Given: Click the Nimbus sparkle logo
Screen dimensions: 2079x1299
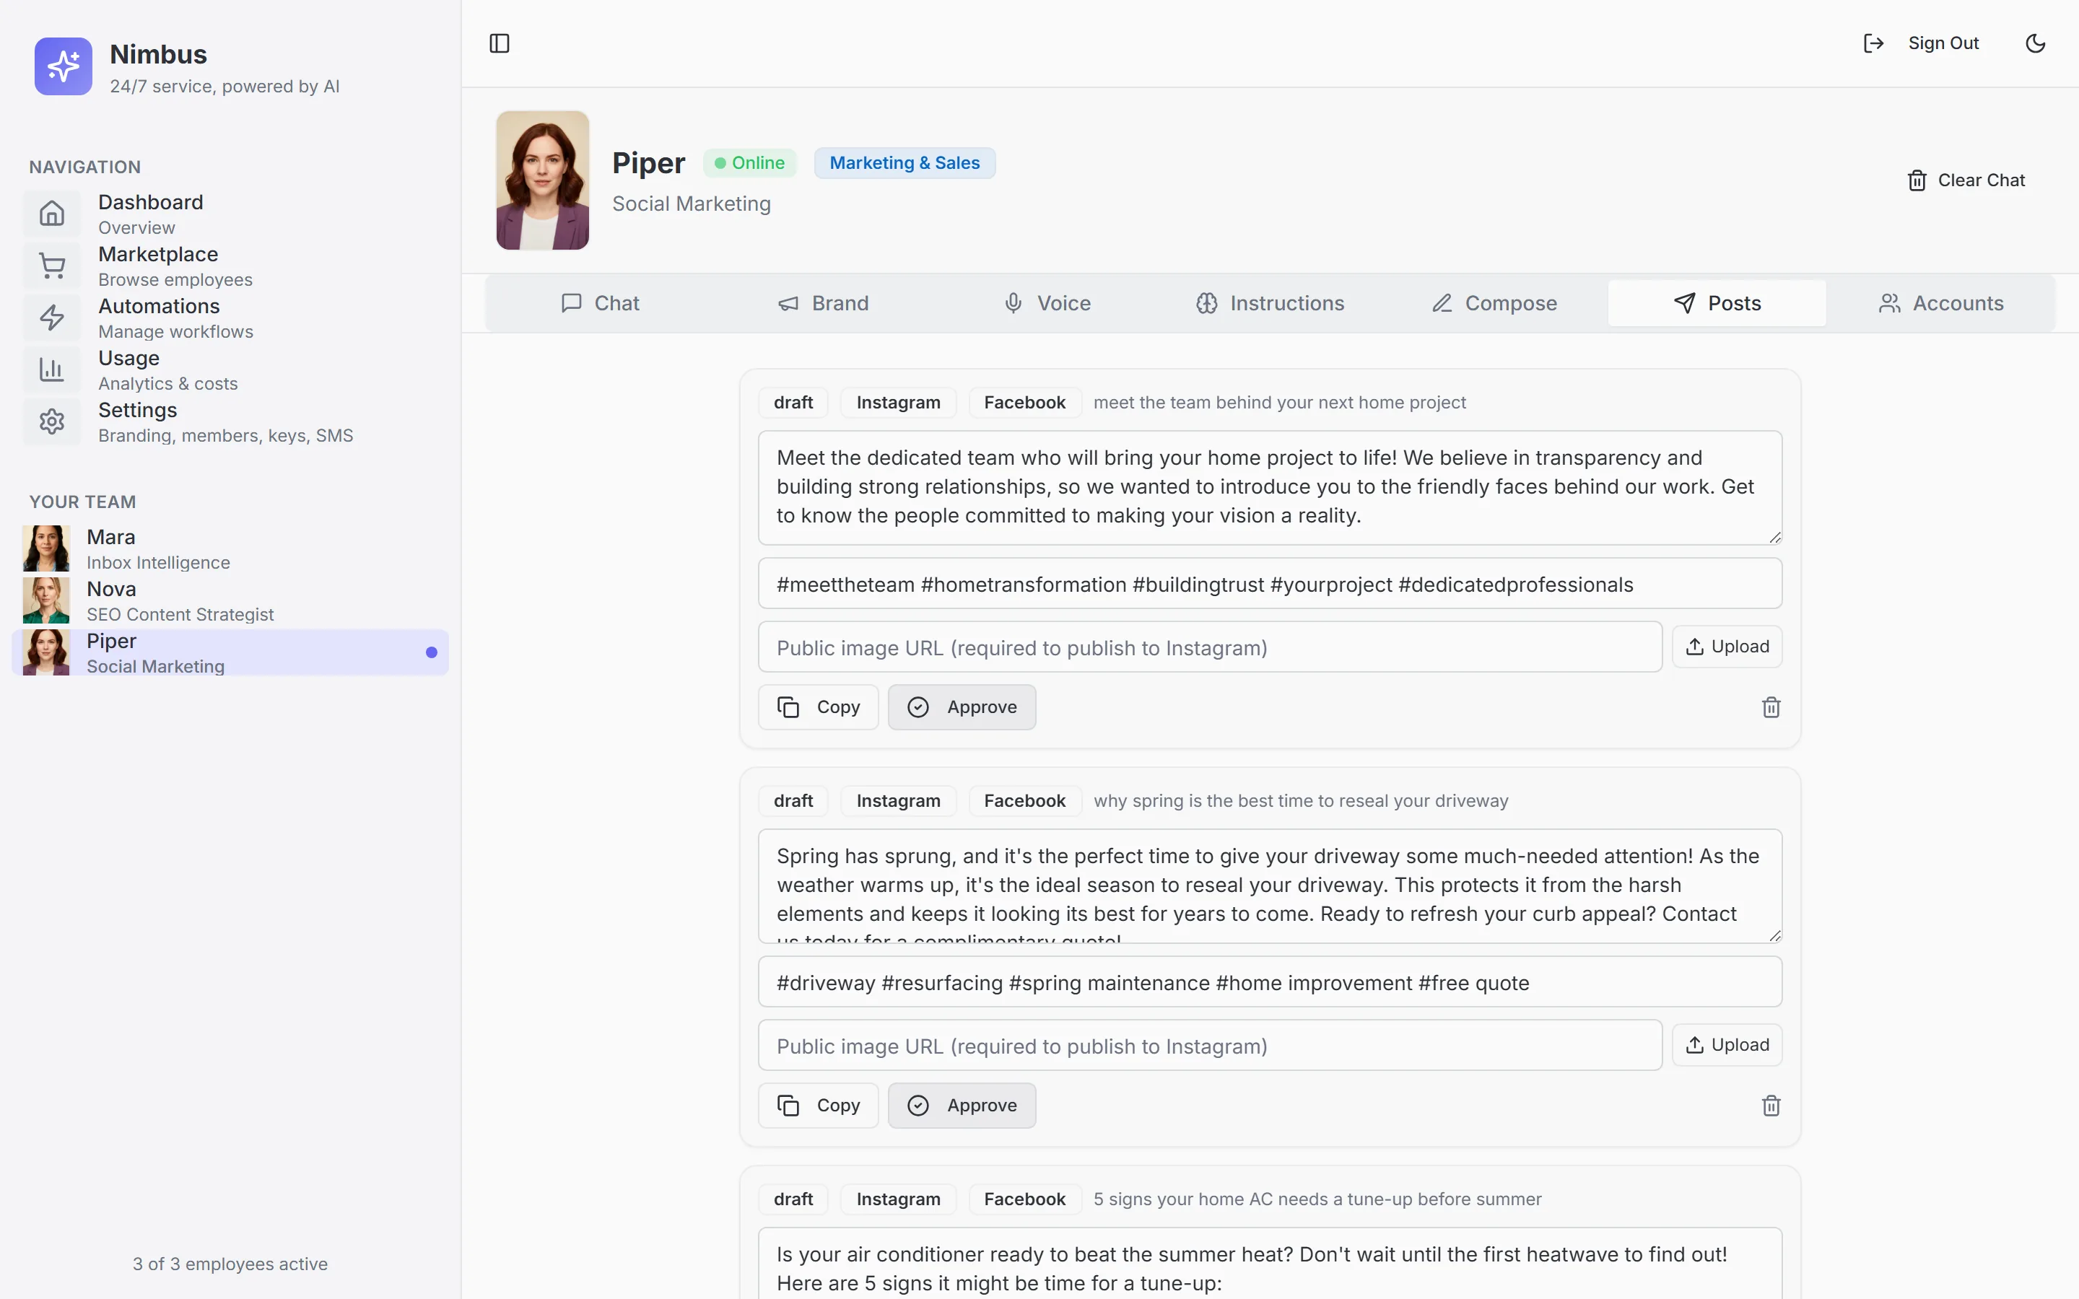Looking at the screenshot, I should (x=63, y=66).
